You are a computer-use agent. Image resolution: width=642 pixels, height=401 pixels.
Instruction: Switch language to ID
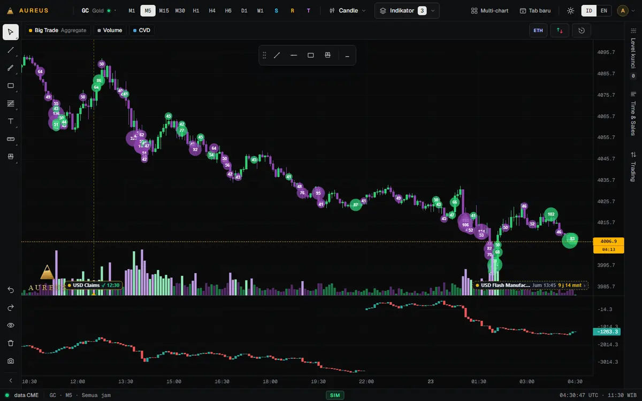click(589, 11)
